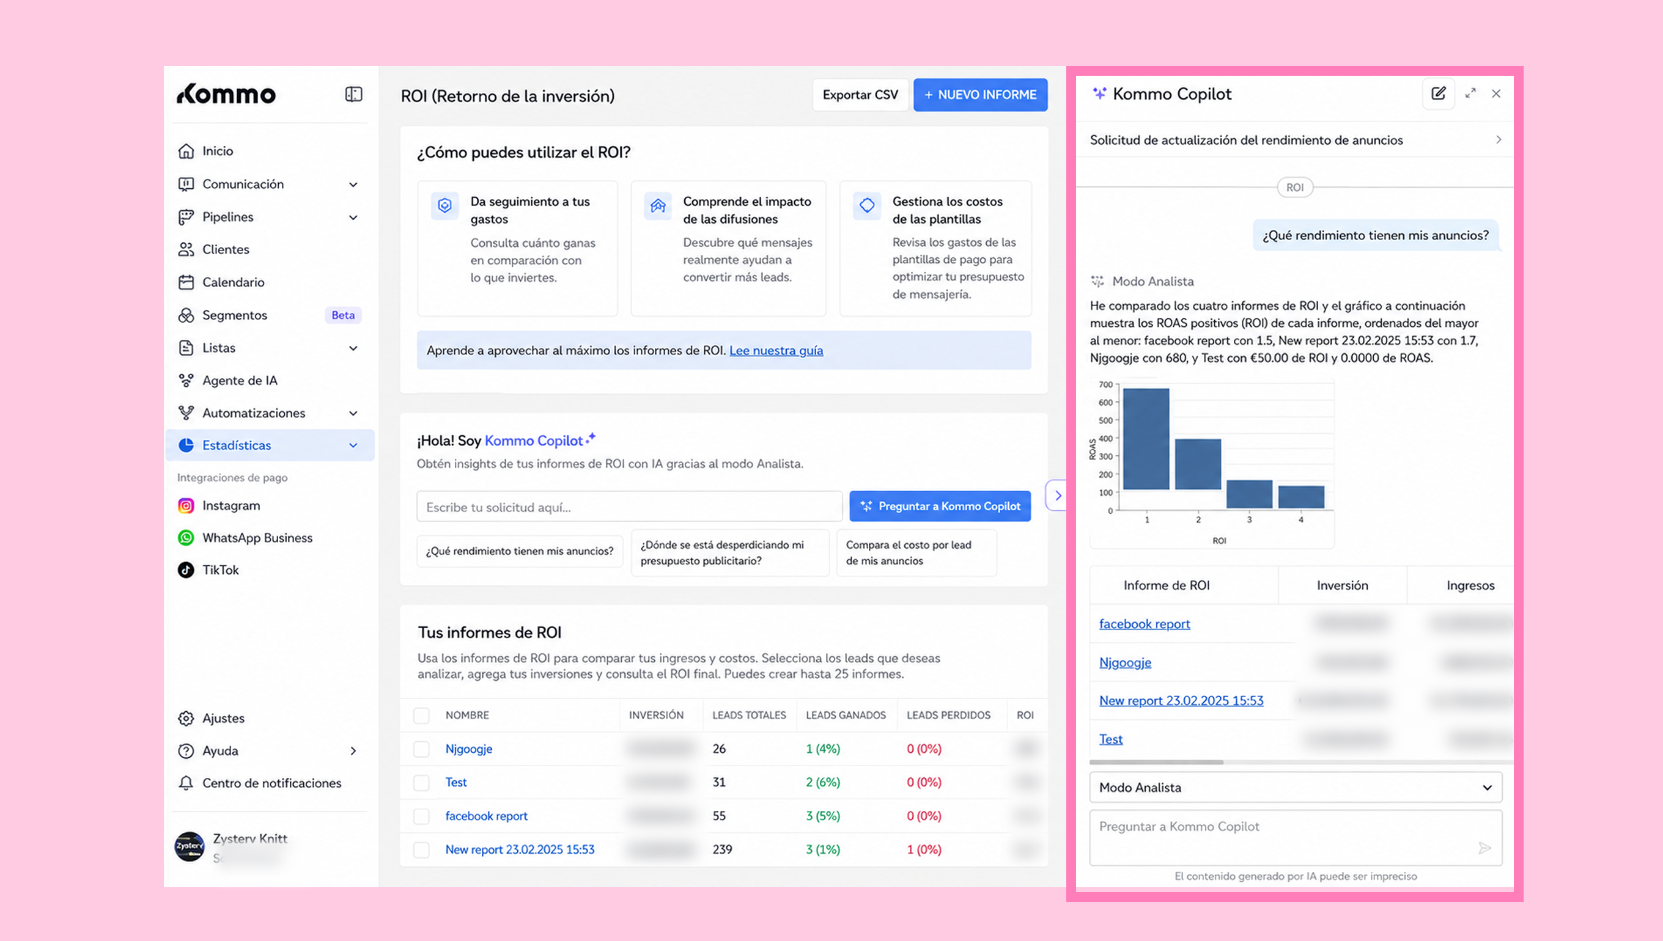Expand the Kommo Copilot panel
The height and width of the screenshot is (941, 1663).
tap(1470, 93)
